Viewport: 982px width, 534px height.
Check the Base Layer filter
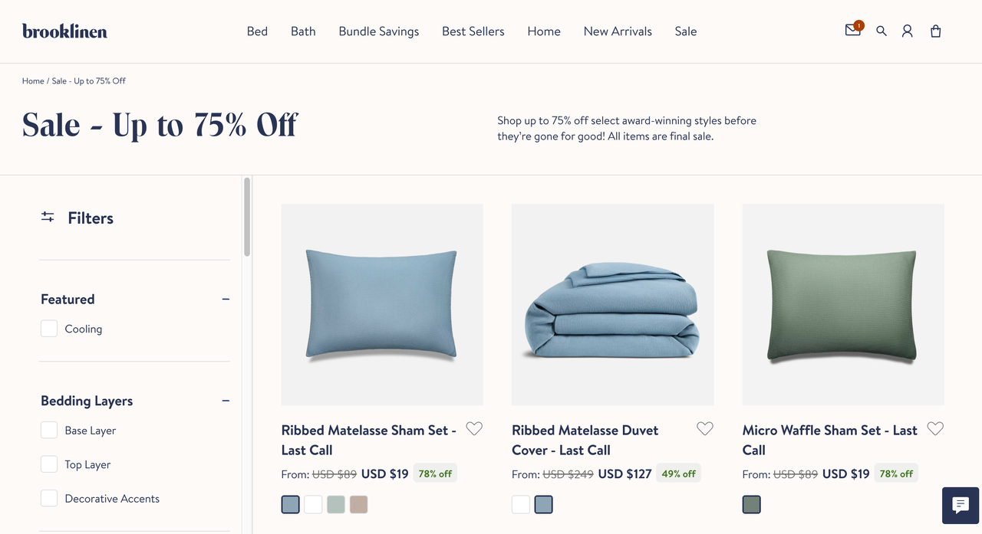tap(49, 431)
